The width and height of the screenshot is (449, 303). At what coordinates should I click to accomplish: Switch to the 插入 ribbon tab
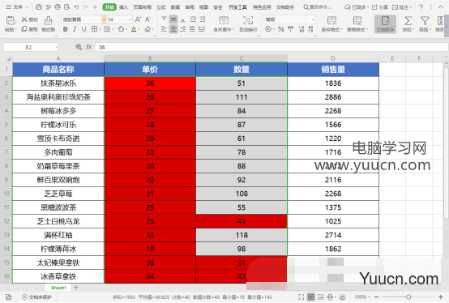click(123, 7)
